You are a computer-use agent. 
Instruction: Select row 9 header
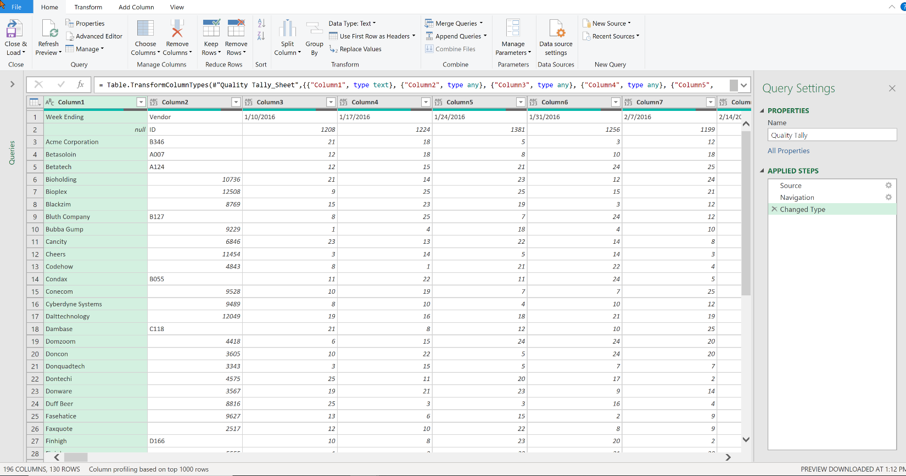(x=35, y=217)
